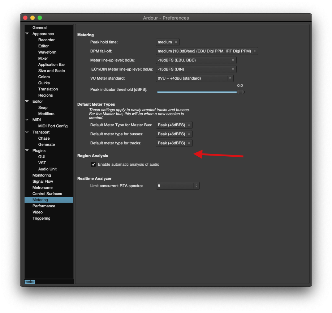Collapse the Transport section triangle
The width and height of the screenshot is (332, 313).
coord(27,132)
